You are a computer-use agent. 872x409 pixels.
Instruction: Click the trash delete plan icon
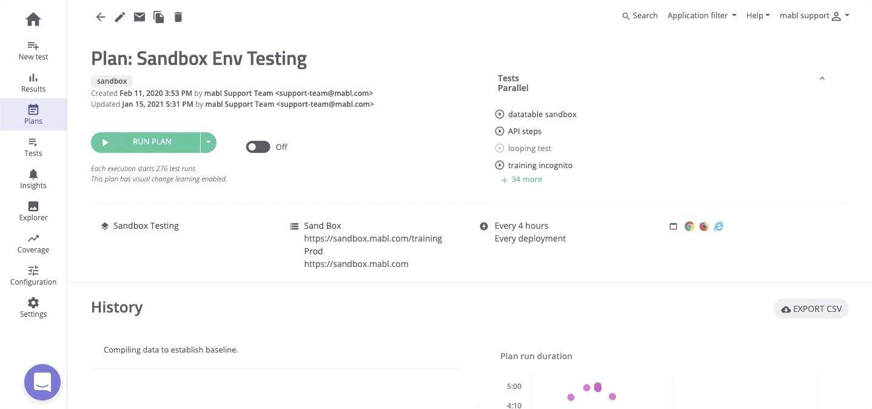(178, 17)
